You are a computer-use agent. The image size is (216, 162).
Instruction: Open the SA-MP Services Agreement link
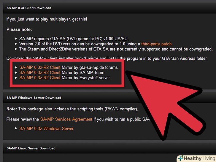[66, 119]
